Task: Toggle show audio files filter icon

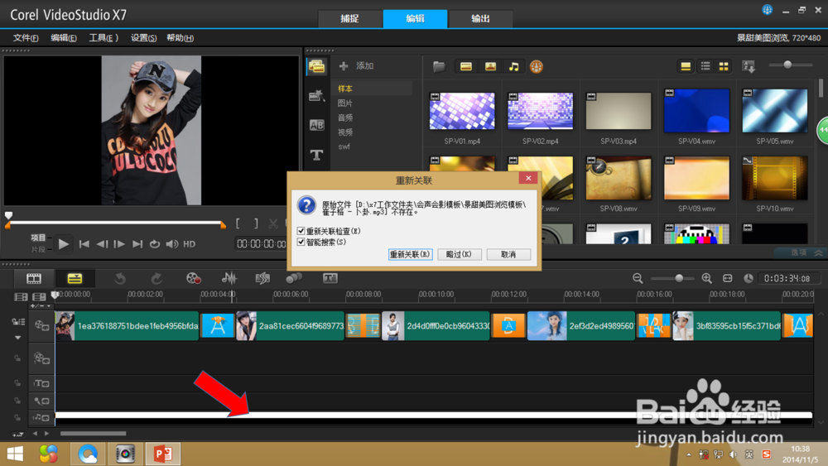Action: pos(513,66)
